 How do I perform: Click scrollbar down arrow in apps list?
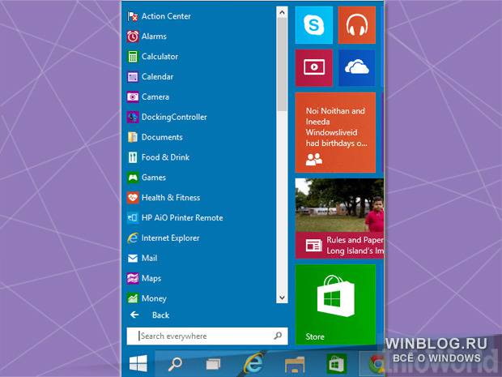coord(282,298)
